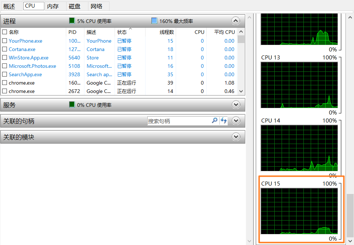Click the 1.08 average CPU value
The height and width of the screenshot is (245, 354).
pos(229,83)
